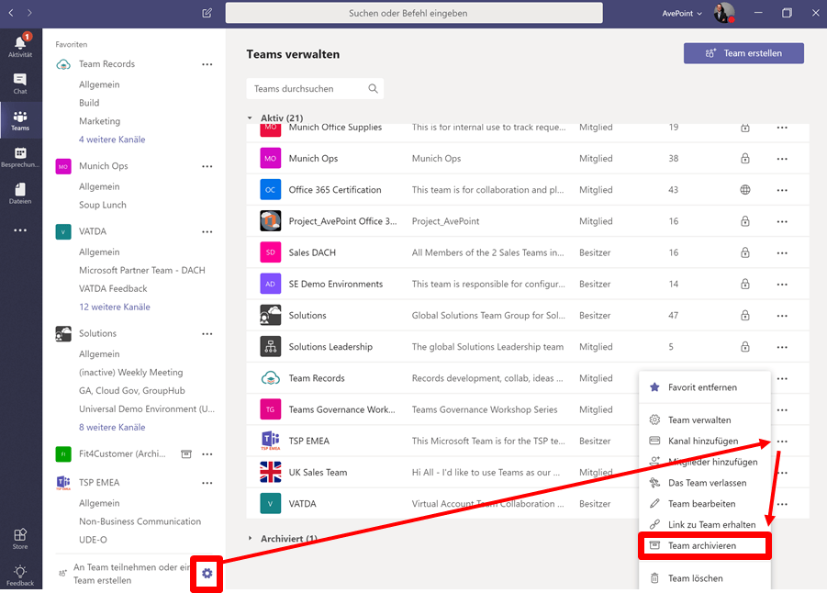Collapse the Aktiv (21) section
The height and width of the screenshot is (593, 827).
[x=250, y=117]
